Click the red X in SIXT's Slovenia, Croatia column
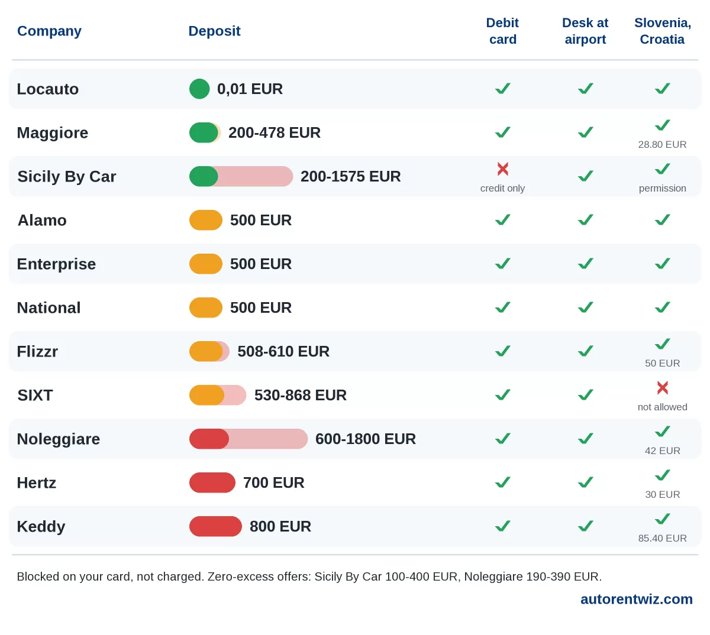 coord(663,388)
